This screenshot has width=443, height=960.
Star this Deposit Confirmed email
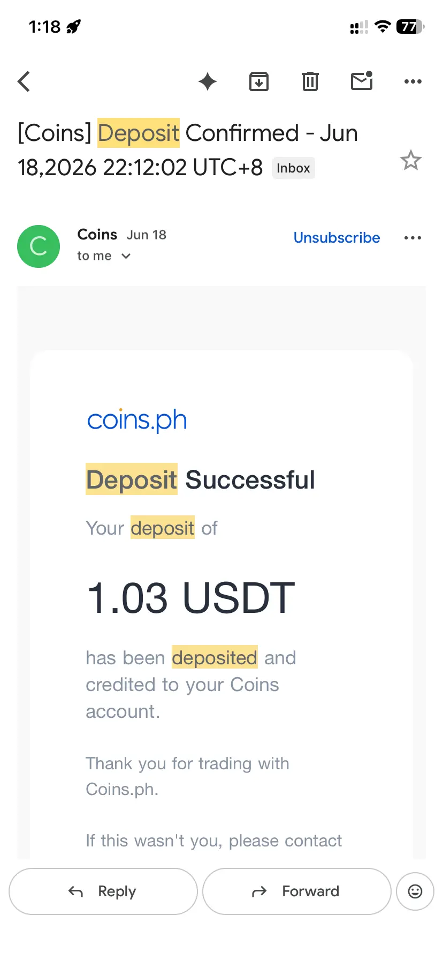411,160
